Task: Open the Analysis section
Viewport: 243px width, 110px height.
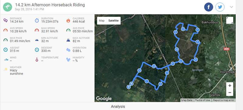Action: coord(118,107)
